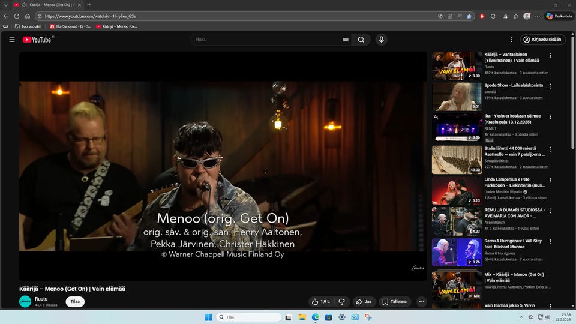Share the video using Jaa button
This screenshot has width=576, height=324.
(364, 302)
